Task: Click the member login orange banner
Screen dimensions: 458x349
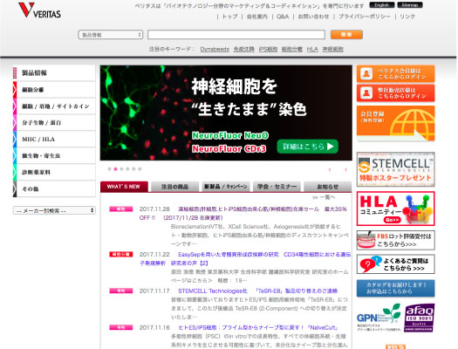Action: click(x=395, y=74)
